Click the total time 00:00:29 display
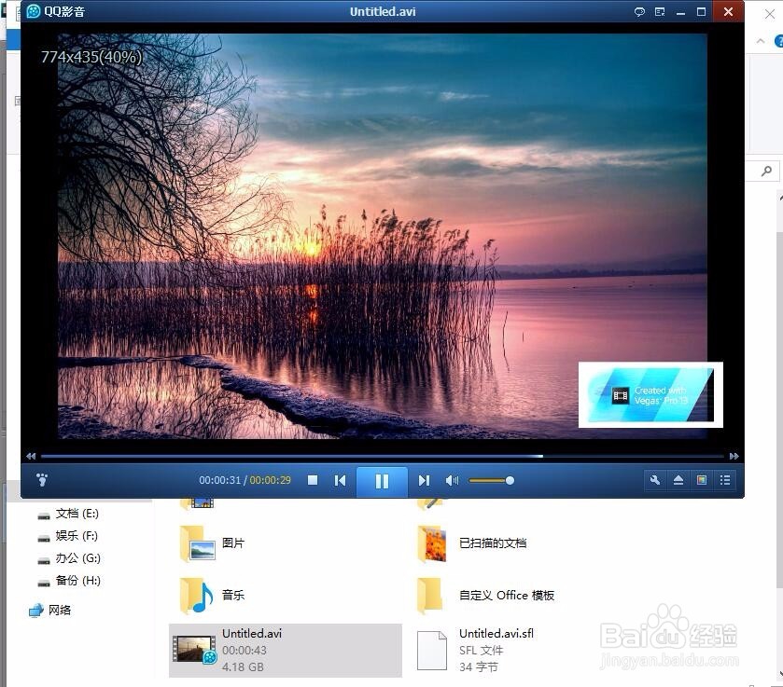 pos(270,480)
